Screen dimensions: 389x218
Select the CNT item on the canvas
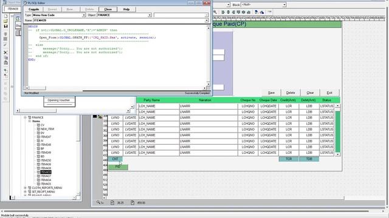point(115,159)
